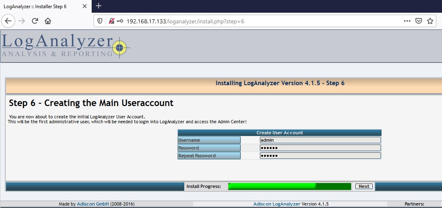Click the Repeat Password label
The height and width of the screenshot is (208, 442).
click(209, 156)
